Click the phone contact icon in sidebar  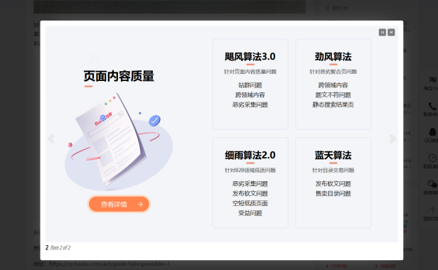(x=432, y=106)
